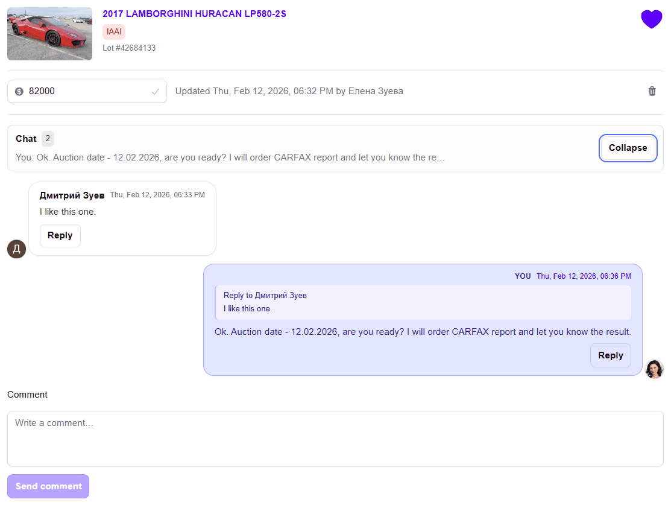Click the IAAI auction badge

click(x=113, y=31)
